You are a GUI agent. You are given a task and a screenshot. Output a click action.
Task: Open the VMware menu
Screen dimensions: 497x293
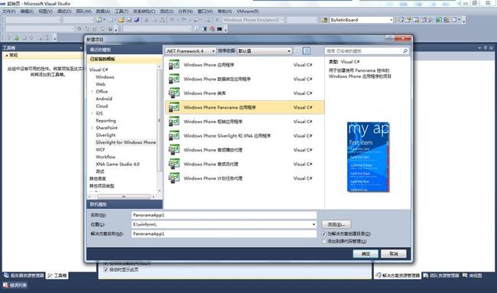[x=248, y=11]
